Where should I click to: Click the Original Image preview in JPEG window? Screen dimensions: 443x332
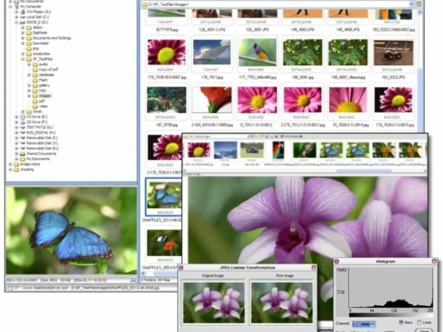pyautogui.click(x=214, y=303)
